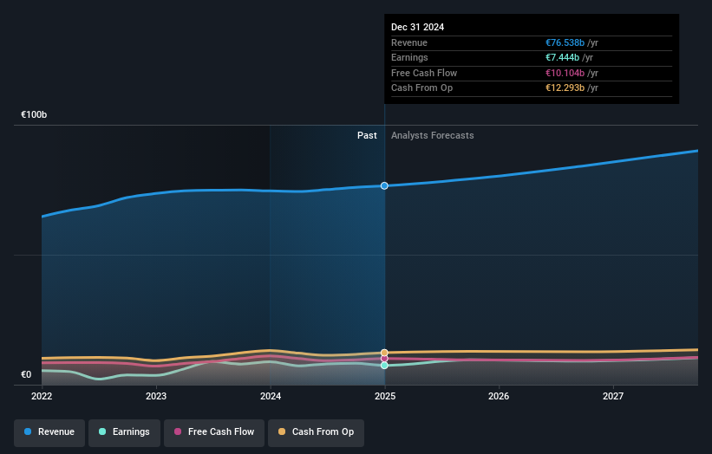Select the Free Cash Flow marker at 2025
Image resolution: width=712 pixels, height=454 pixels.
pyautogui.click(x=384, y=359)
